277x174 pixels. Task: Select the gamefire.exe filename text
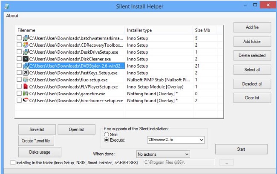(67, 94)
